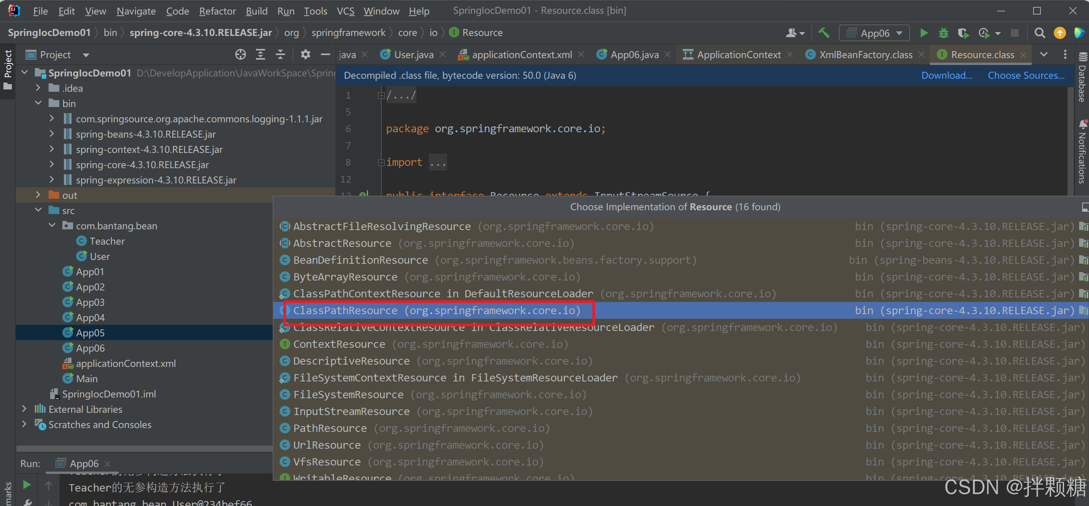Click the Build project hammer icon
The image size is (1089, 506).
(824, 33)
